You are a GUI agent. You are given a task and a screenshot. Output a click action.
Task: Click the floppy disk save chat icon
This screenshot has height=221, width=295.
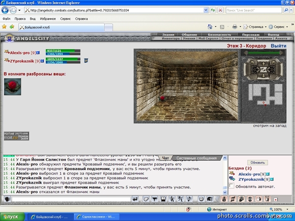point(163,199)
